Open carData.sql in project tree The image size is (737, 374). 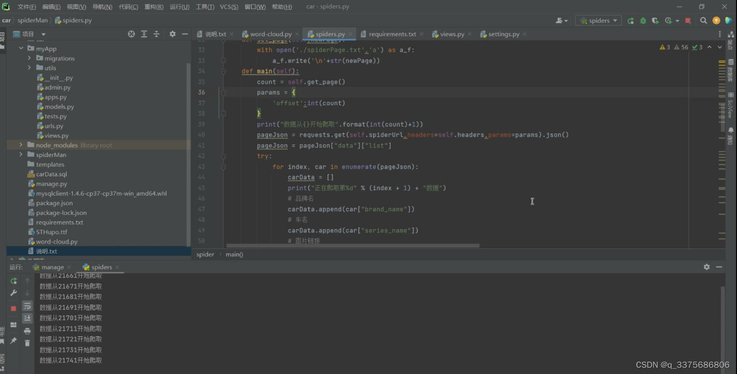(51, 174)
